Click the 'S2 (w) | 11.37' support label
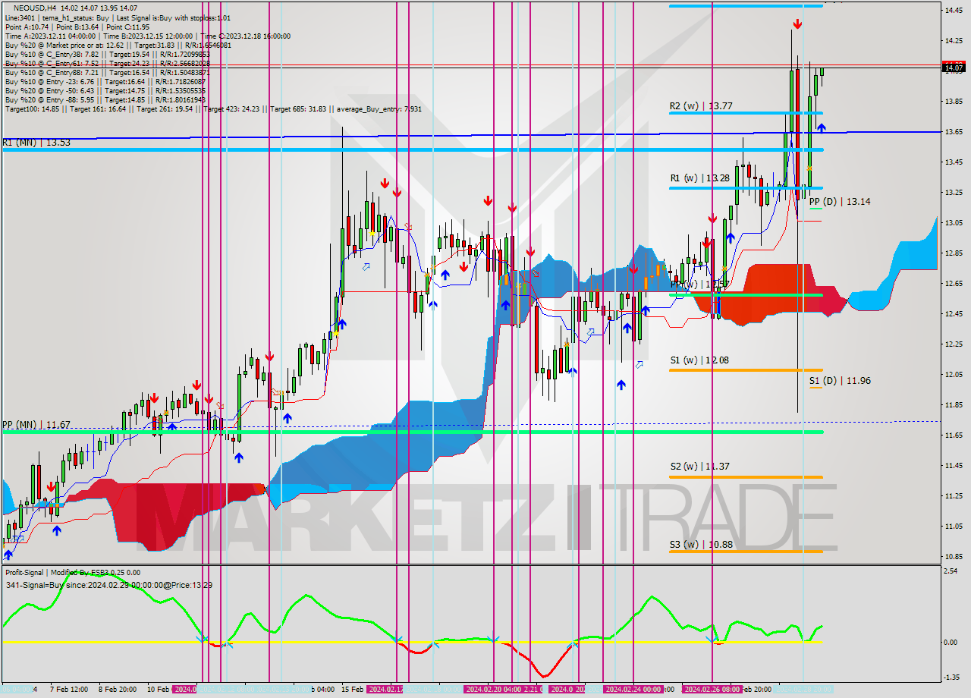Screen dimensions: 971x698 tap(699, 467)
